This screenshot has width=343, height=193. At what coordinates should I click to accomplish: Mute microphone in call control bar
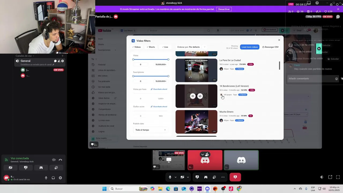tap(170, 177)
